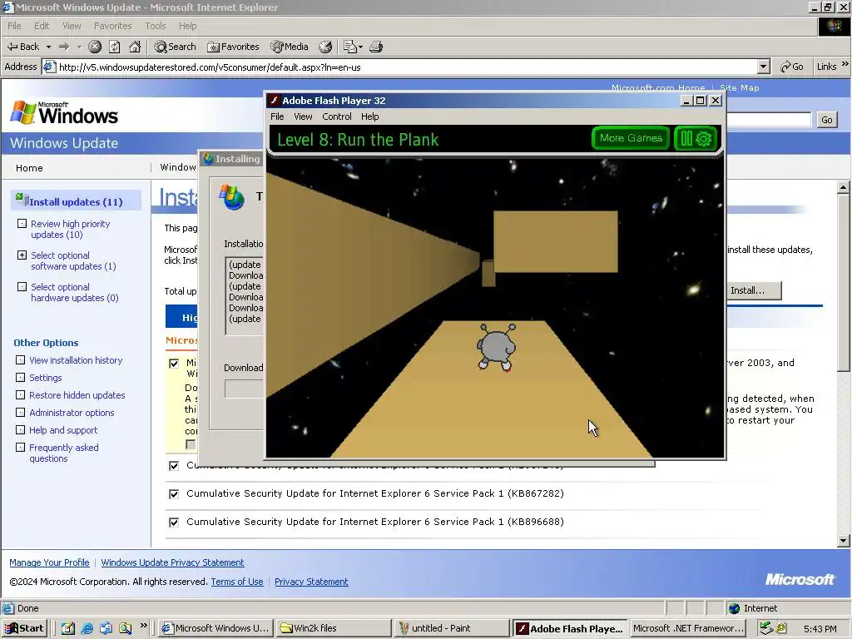
Task: Click the Stop loading icon in IE
Action: click(x=95, y=47)
